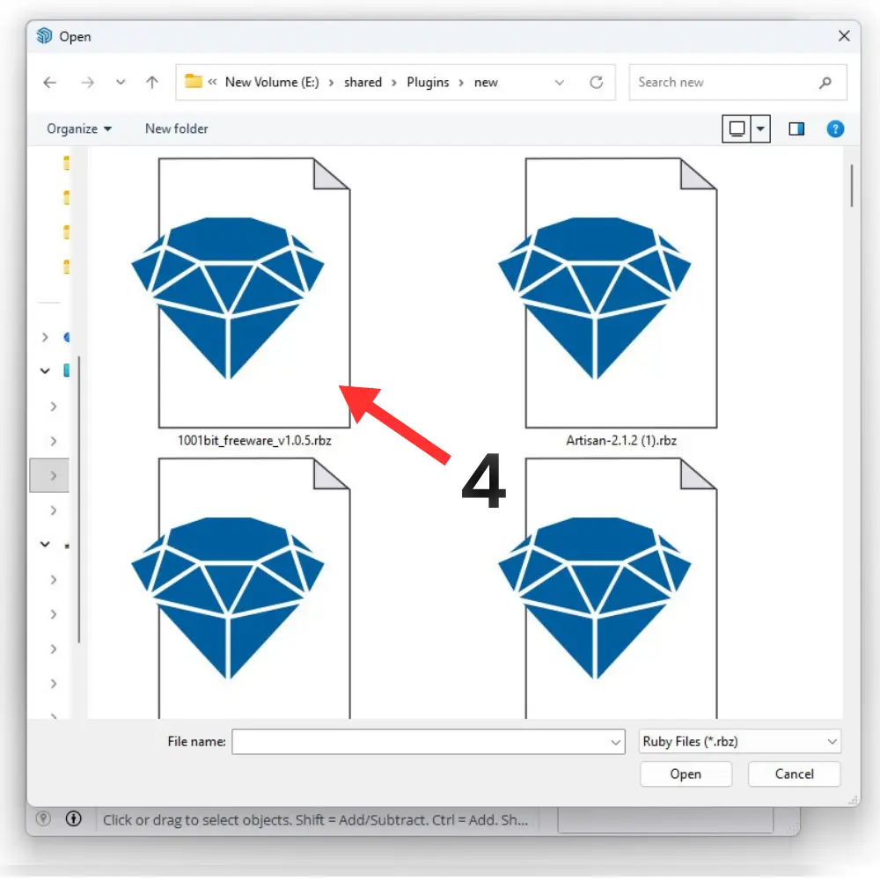The image size is (880, 880).
Task: Navigate to shared breadcrumb
Action: point(363,83)
